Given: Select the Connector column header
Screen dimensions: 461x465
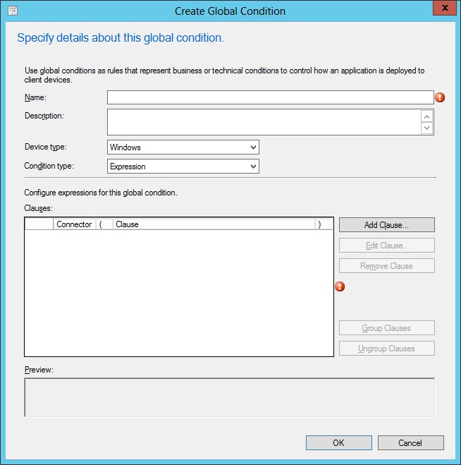Looking at the screenshot, I should [x=74, y=224].
